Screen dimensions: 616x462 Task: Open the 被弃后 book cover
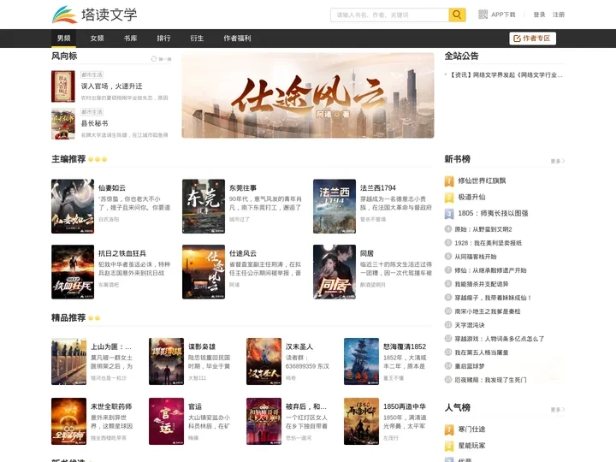264,421
